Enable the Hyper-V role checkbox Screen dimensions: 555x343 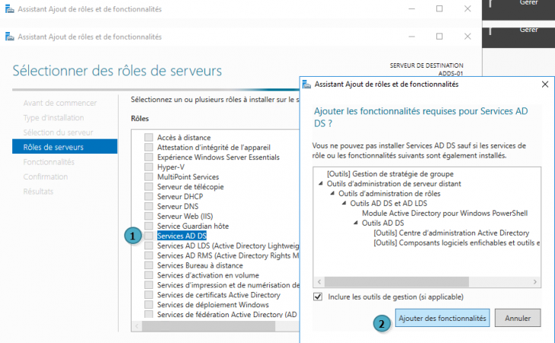(x=149, y=167)
